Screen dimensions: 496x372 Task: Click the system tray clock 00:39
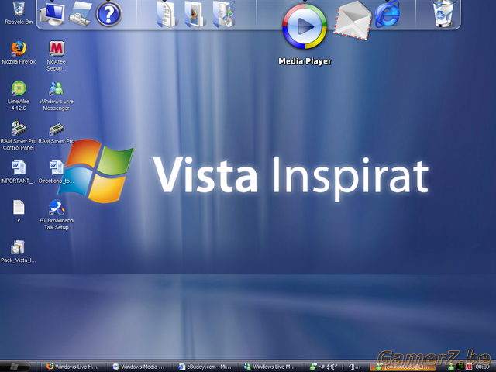(483, 367)
